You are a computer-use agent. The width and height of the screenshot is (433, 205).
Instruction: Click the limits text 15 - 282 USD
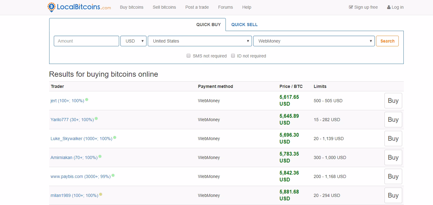click(x=327, y=120)
